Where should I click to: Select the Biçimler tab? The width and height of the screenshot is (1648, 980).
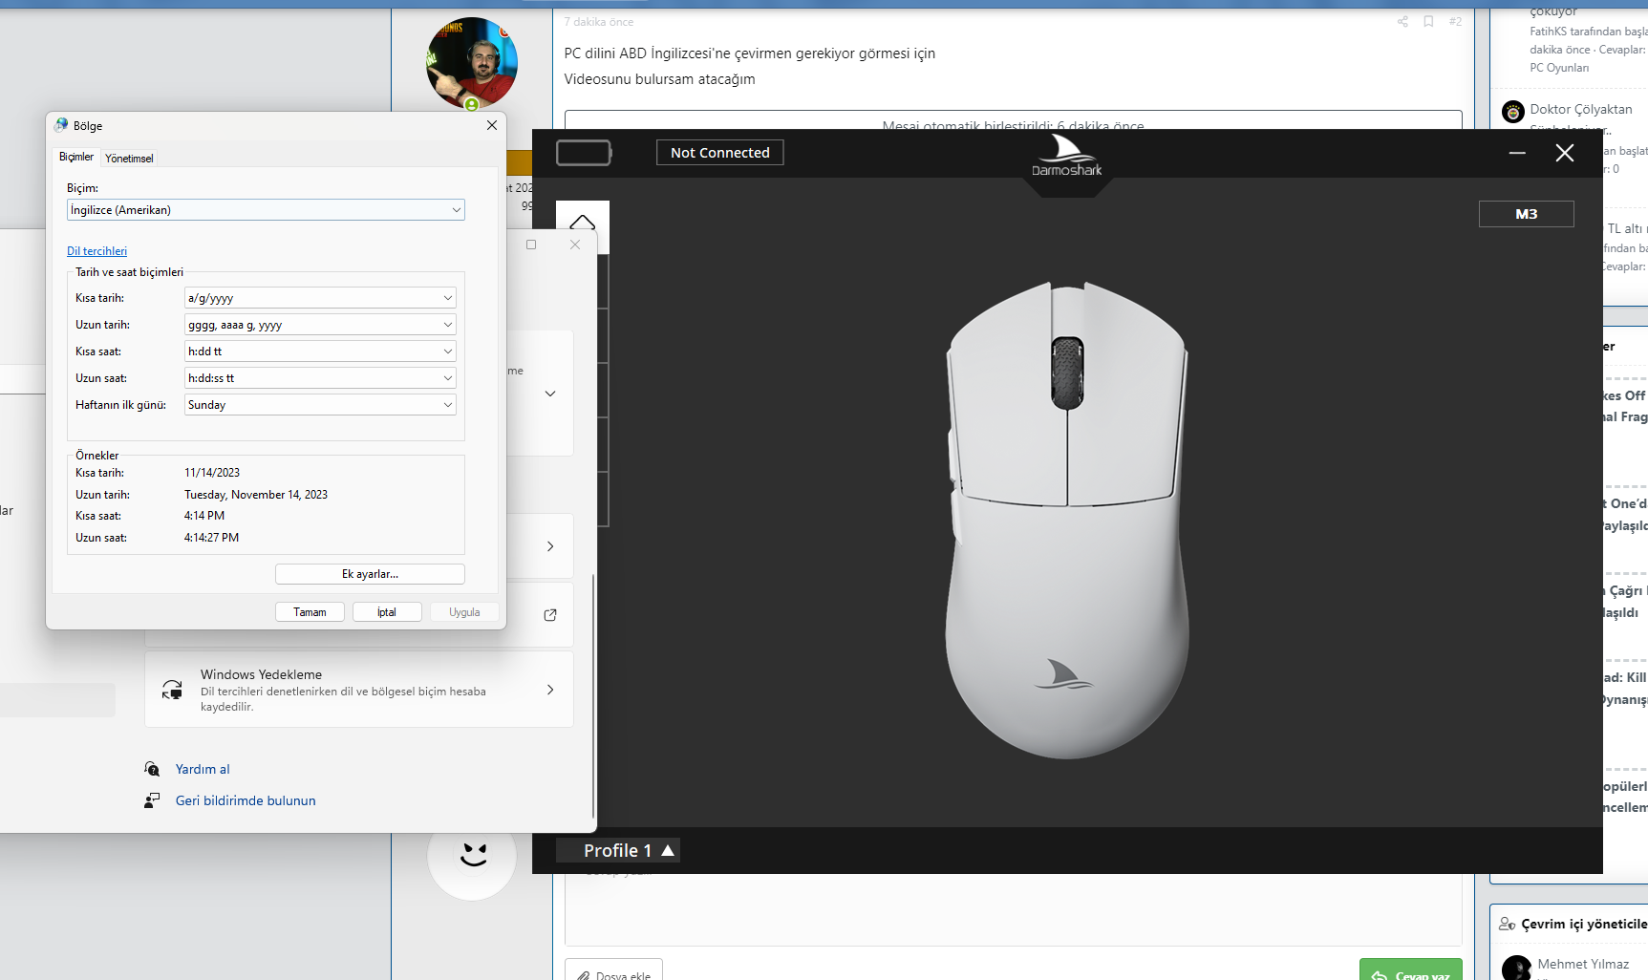(76, 157)
